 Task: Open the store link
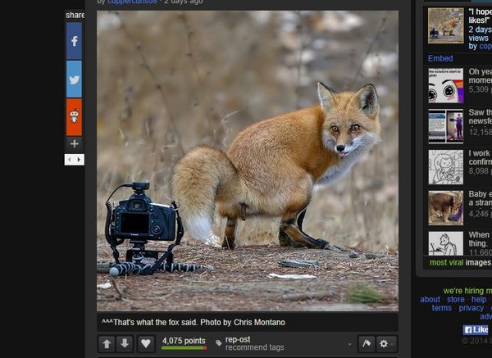(456, 299)
